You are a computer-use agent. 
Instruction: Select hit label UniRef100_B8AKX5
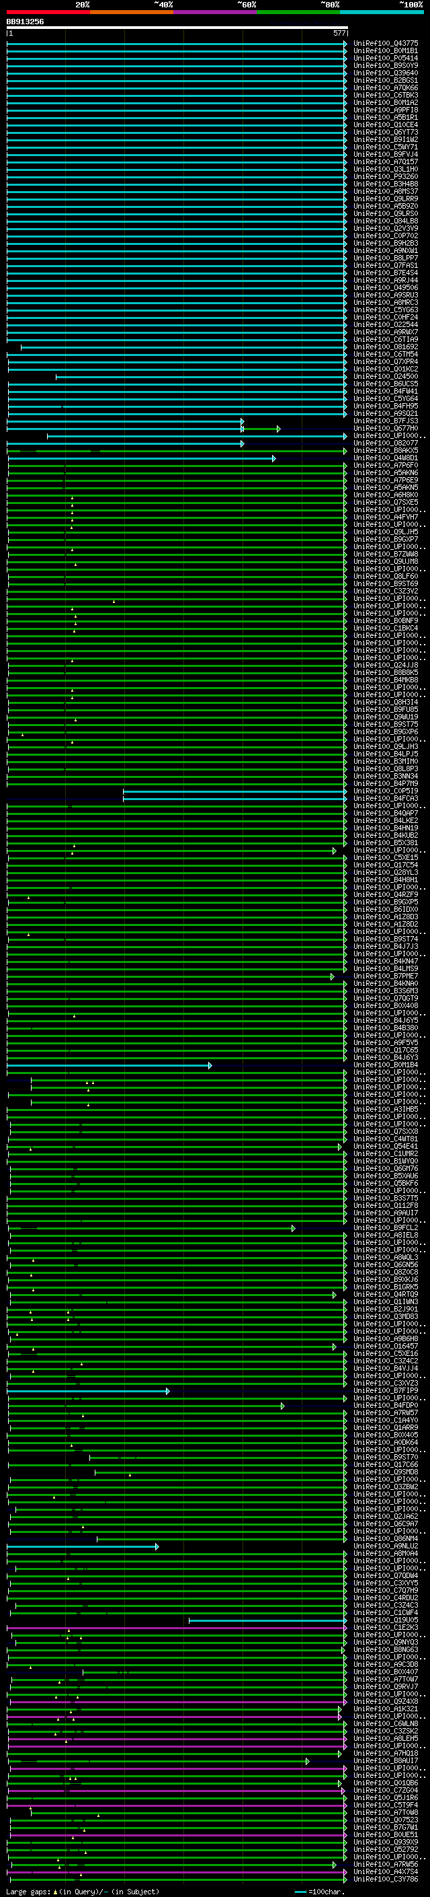[x=386, y=451]
